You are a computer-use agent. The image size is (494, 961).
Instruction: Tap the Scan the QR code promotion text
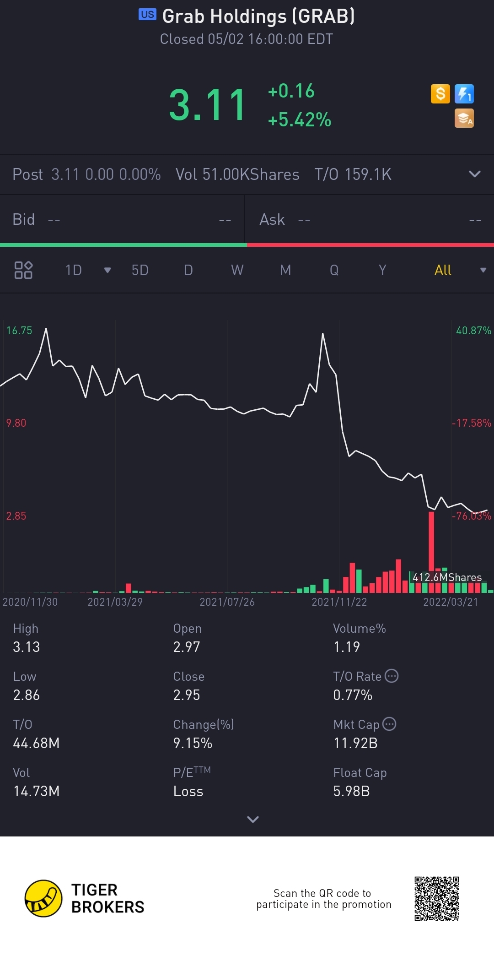click(323, 899)
